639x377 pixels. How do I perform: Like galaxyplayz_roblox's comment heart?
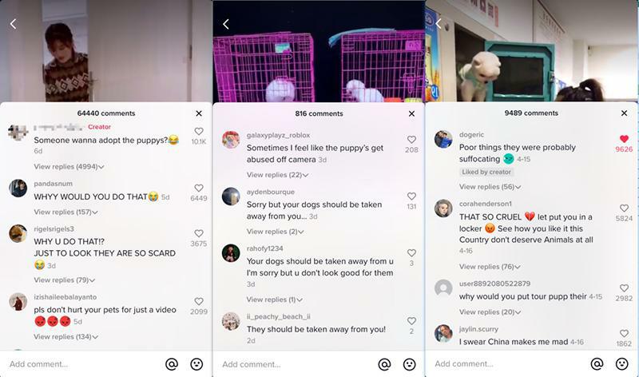[411, 140]
